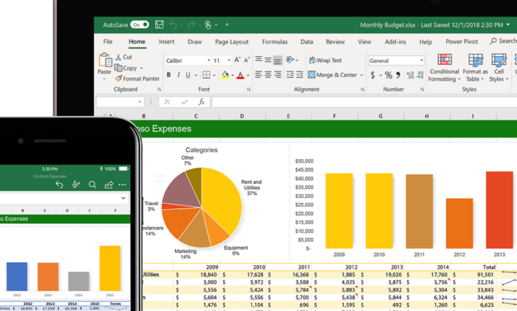The width and height of the screenshot is (517, 311).
Task: Open the Review tab
Action: click(x=335, y=42)
